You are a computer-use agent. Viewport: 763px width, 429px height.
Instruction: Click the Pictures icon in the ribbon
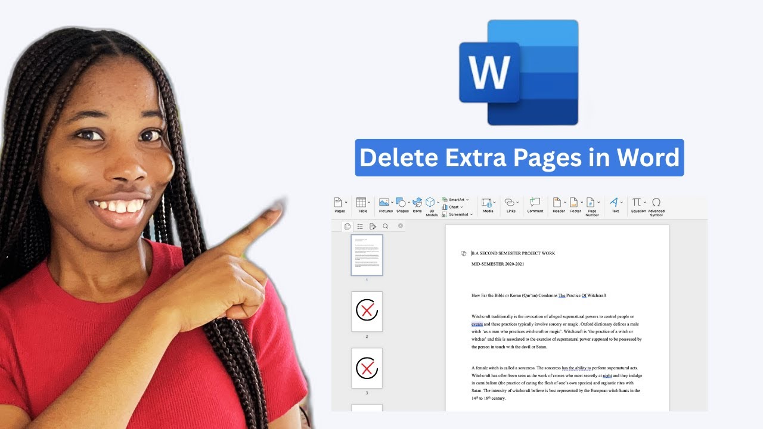point(384,203)
